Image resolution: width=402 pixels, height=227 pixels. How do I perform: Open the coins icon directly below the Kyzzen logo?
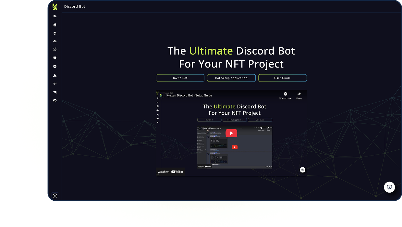[55, 16]
